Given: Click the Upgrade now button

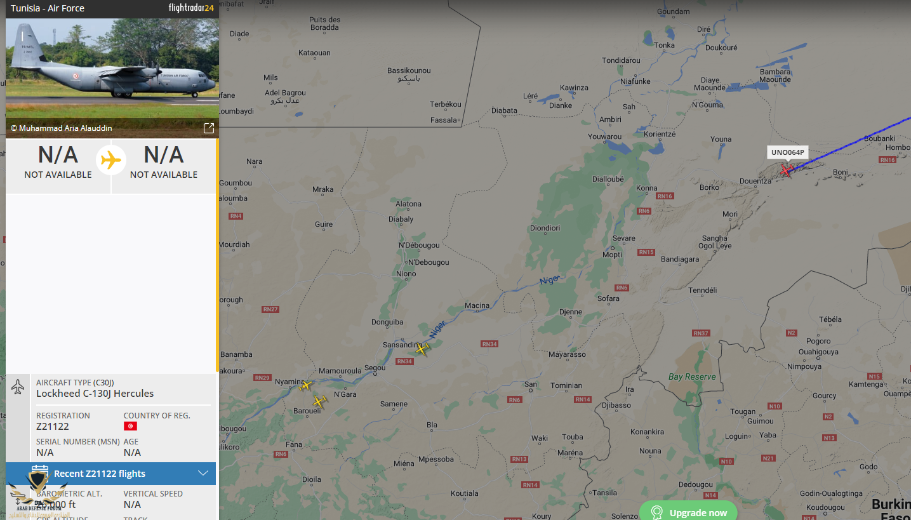Looking at the screenshot, I should click(688, 512).
